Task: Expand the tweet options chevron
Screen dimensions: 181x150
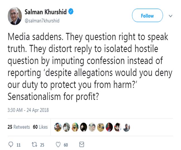Action: pyautogui.click(x=171, y=16)
